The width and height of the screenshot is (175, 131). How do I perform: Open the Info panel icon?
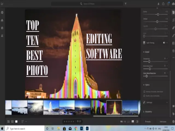click(x=173, y=121)
